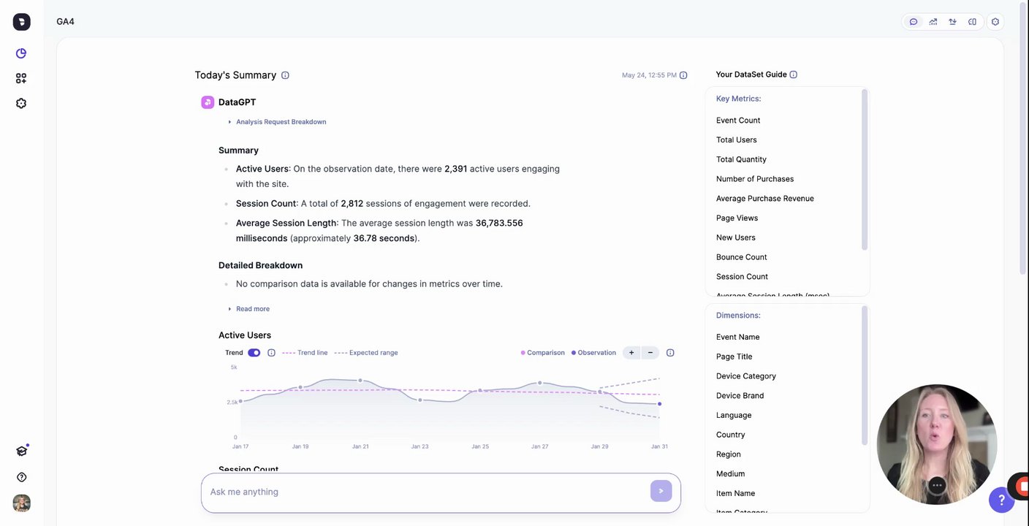Open the pie chart analytics sidebar icon
Image resolution: width=1029 pixels, height=526 pixels.
coord(21,53)
